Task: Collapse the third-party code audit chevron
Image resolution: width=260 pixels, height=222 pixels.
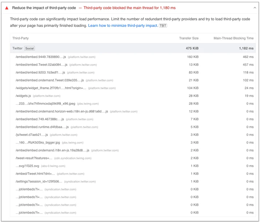Action: pos(255,8)
